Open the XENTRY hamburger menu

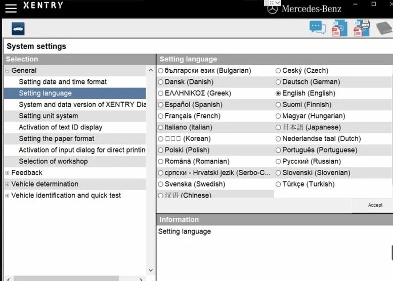click(x=11, y=8)
